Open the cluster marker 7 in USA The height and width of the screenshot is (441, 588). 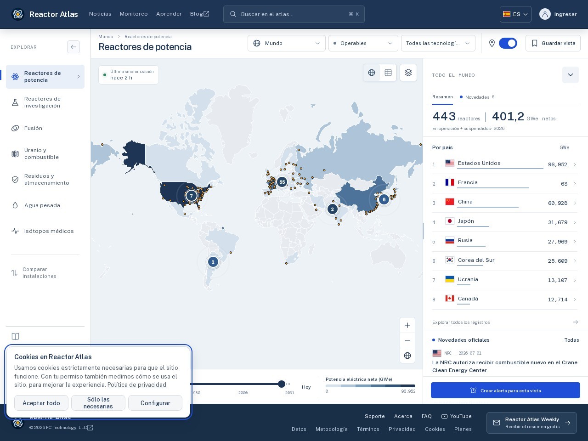tap(192, 196)
